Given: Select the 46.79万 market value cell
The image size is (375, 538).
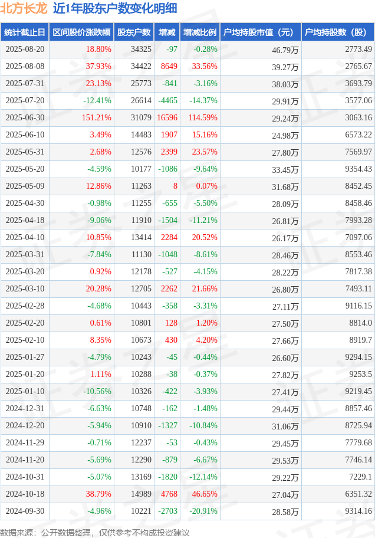Looking at the screenshot, I should pyautogui.click(x=285, y=51).
